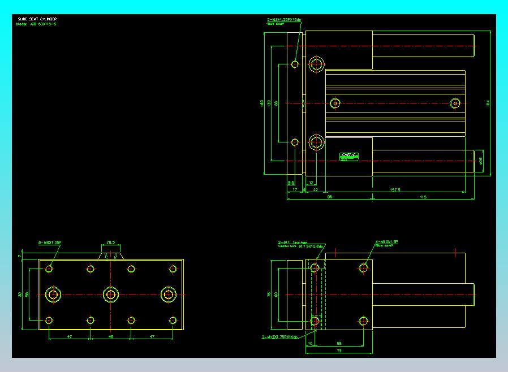Click the green manufacturer nameplate on the cylinder
The height and width of the screenshot is (372, 508).
tap(349, 157)
